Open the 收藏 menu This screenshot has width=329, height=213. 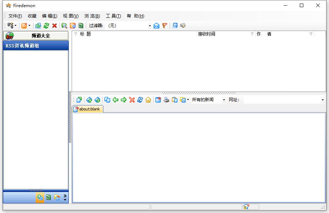[x=32, y=16]
